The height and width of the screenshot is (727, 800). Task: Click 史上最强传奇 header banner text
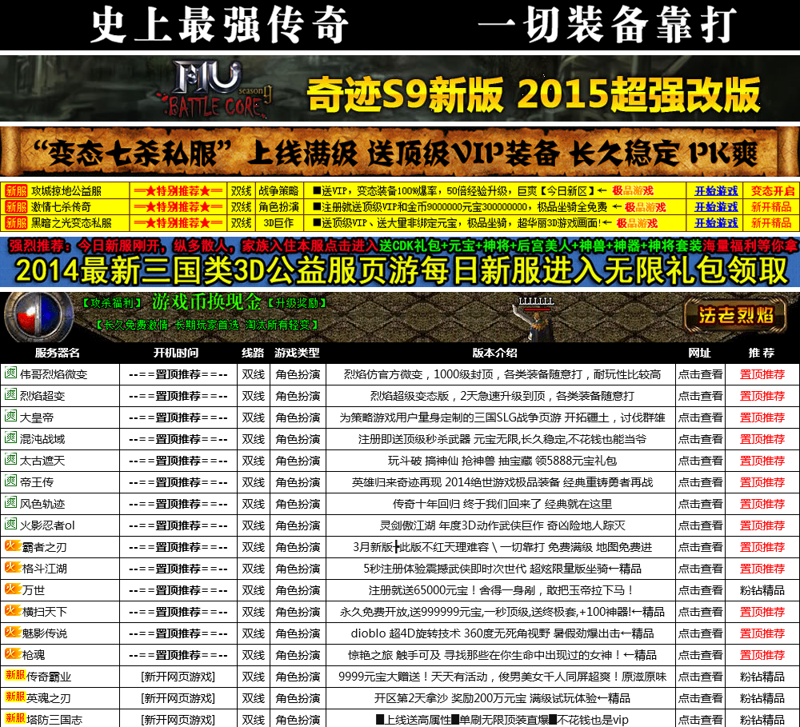tap(220, 25)
